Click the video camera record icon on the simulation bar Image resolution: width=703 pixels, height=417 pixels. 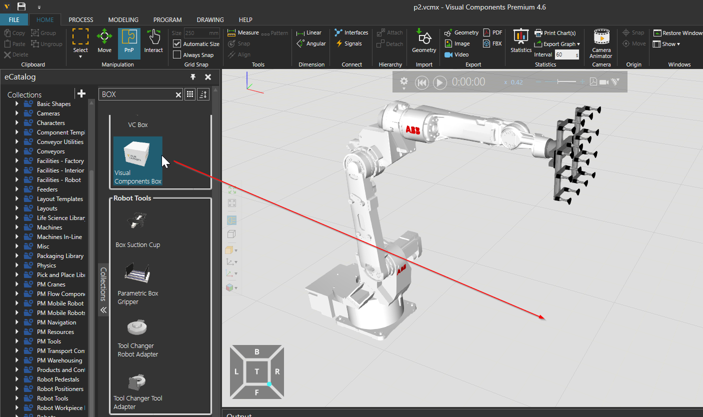(603, 81)
